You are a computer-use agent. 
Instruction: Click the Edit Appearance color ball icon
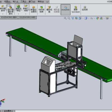tap(98, 18)
